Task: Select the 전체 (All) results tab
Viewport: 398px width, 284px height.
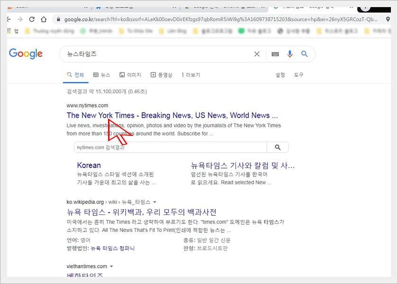Action: (x=75, y=75)
